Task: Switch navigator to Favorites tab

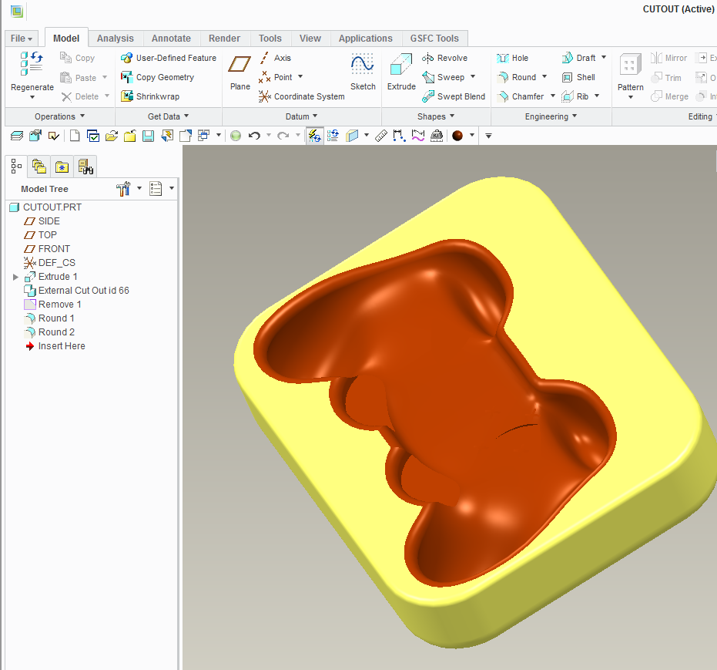Action: (62, 167)
